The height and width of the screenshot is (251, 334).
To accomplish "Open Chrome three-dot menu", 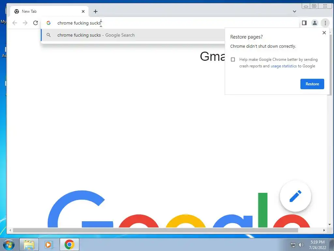I will pos(325,23).
